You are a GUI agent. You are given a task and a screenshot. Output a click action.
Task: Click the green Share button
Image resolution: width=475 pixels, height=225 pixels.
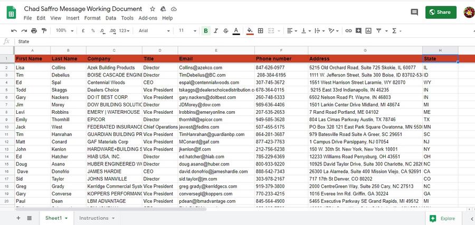click(441, 12)
